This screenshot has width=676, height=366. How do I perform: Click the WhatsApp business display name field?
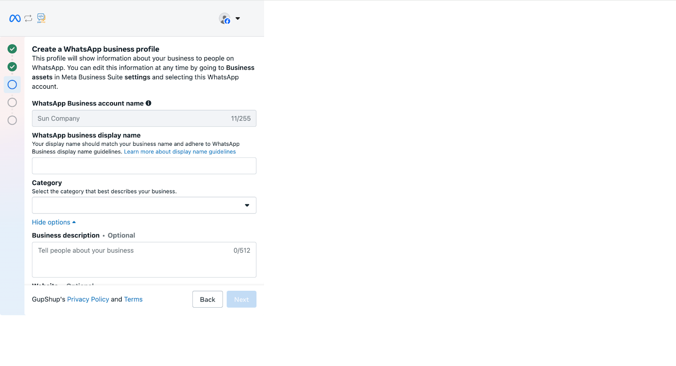click(x=144, y=166)
